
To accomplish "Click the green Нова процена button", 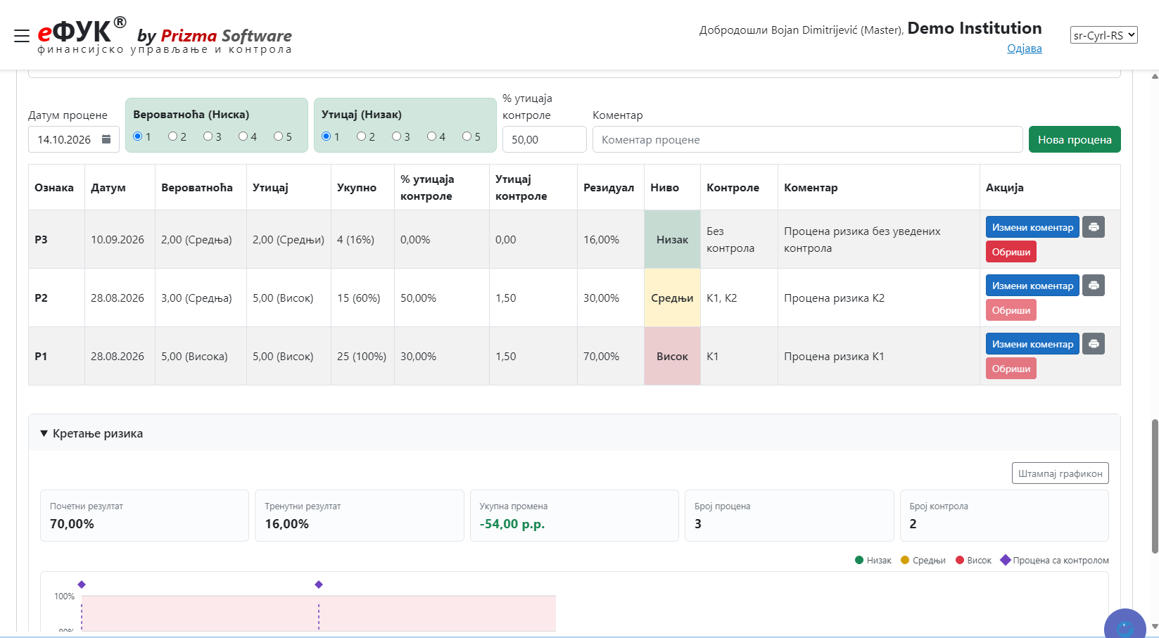I will click(x=1075, y=139).
